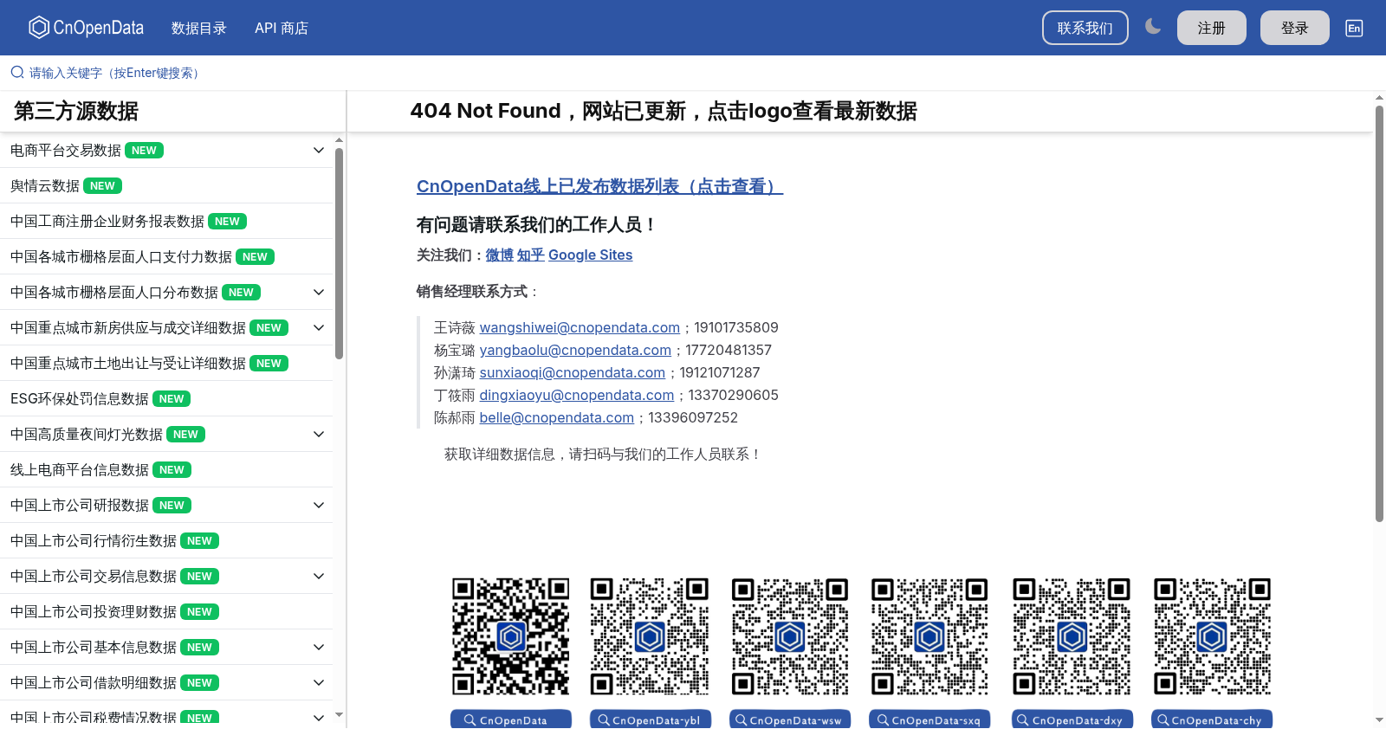This screenshot has height=742, width=1386.
Task: Click the CnOpenData logo
Action: (86, 28)
